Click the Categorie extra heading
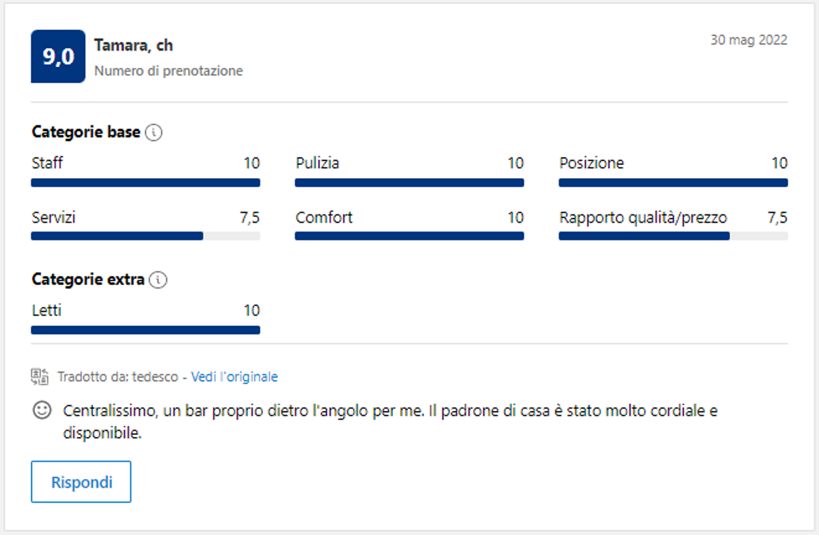Image resolution: width=819 pixels, height=535 pixels. tap(88, 279)
